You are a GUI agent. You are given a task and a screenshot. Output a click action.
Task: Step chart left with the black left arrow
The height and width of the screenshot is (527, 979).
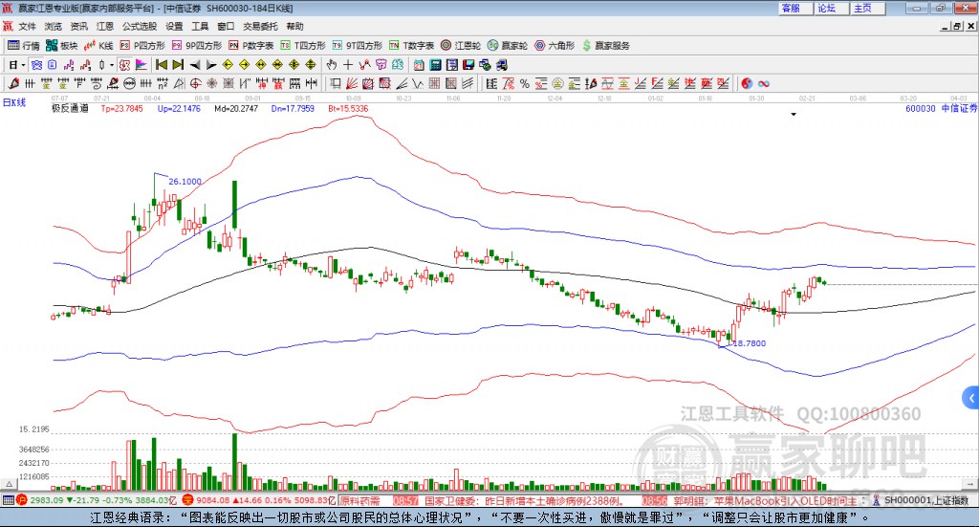click(195, 65)
